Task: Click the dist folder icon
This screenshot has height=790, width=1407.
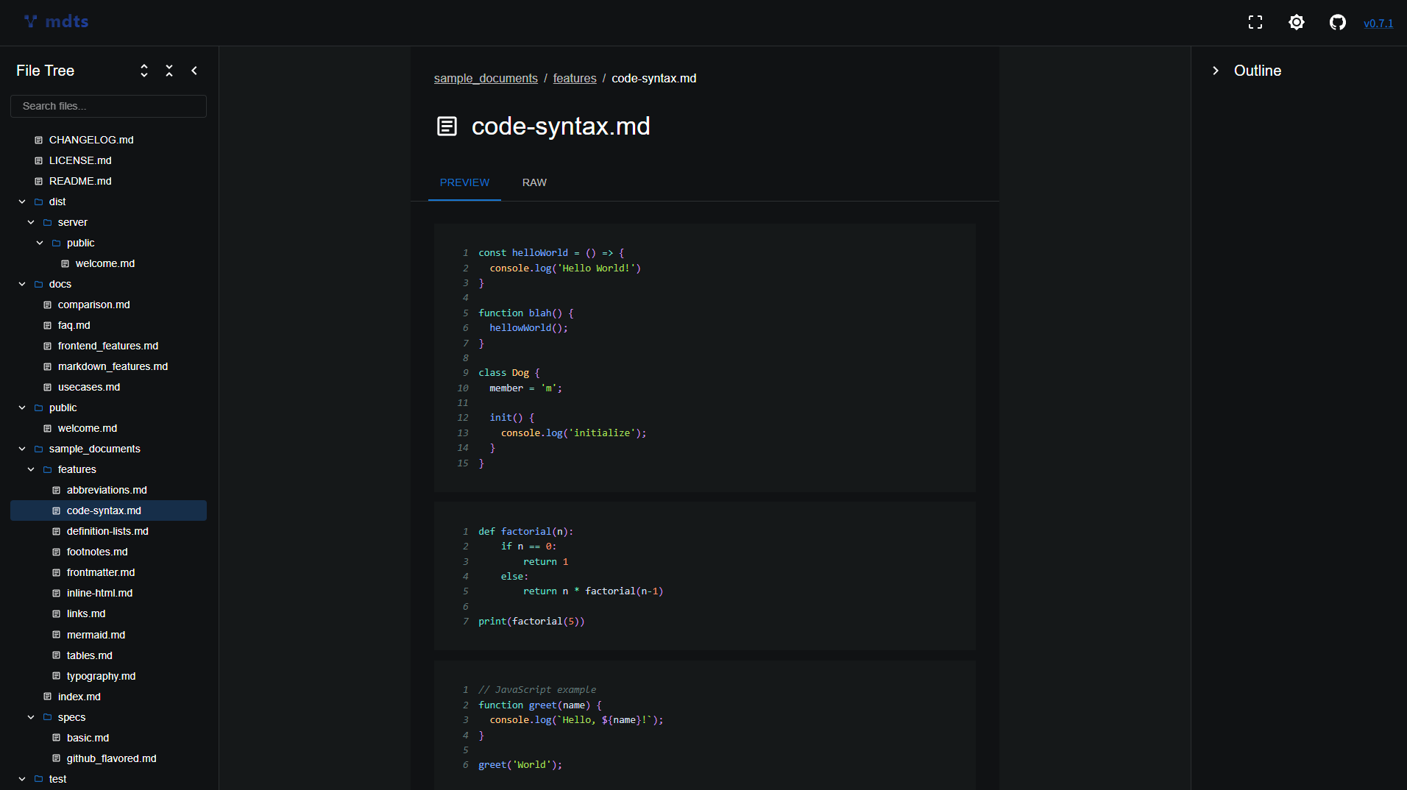Action: click(38, 202)
